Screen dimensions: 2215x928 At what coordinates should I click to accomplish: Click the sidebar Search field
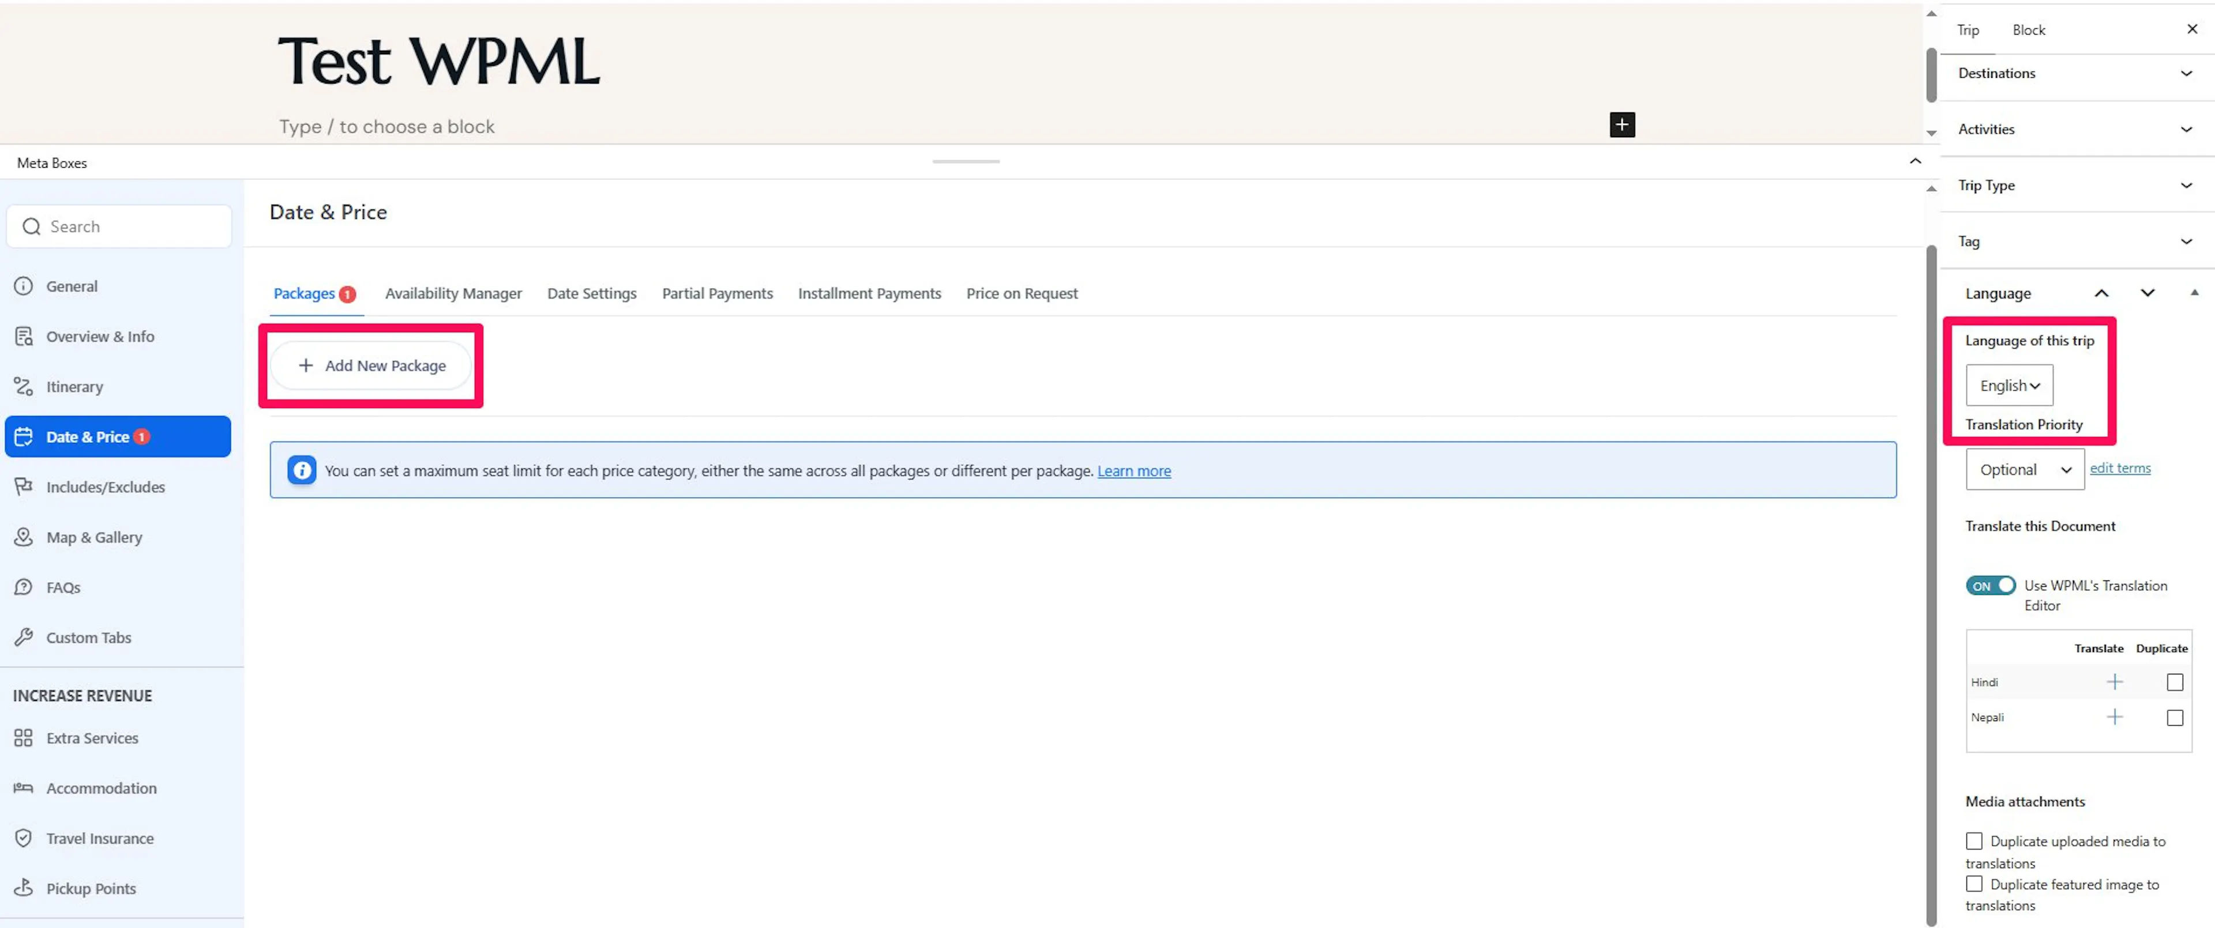pyautogui.click(x=119, y=226)
